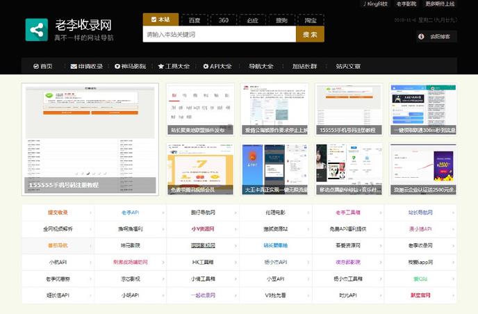Viewport: 478px width, 314px height.
Task: Click the arrow beside 老李工具箱
Action: point(381,213)
